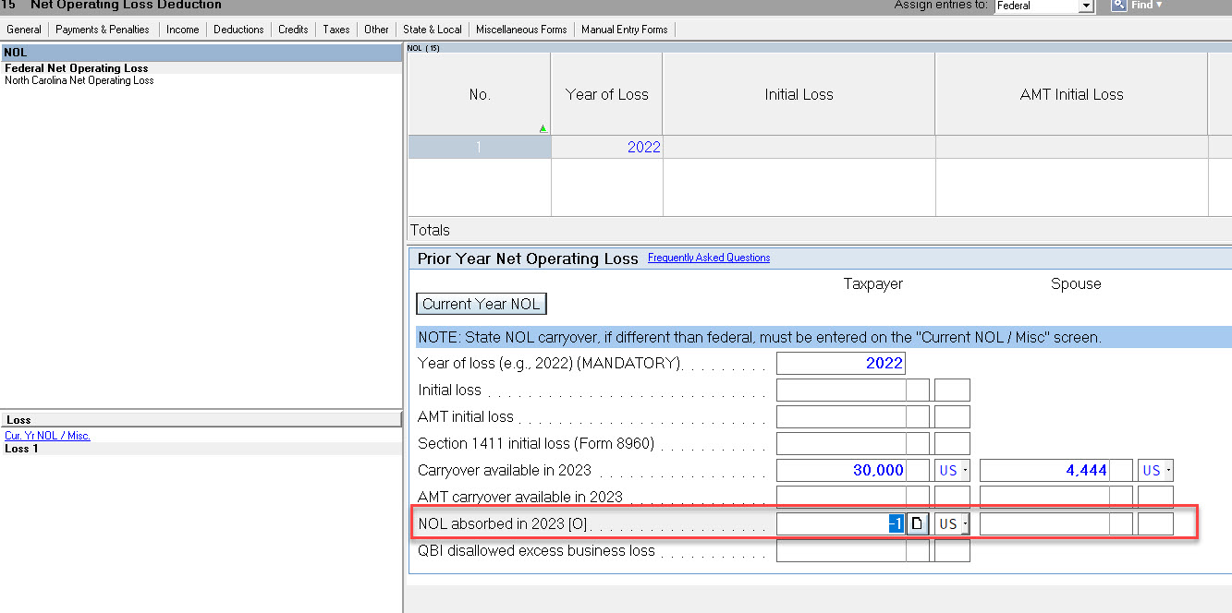Image resolution: width=1232 pixels, height=613 pixels.
Task: Open the detail note icon beside NOL absorbed
Action: point(917,523)
